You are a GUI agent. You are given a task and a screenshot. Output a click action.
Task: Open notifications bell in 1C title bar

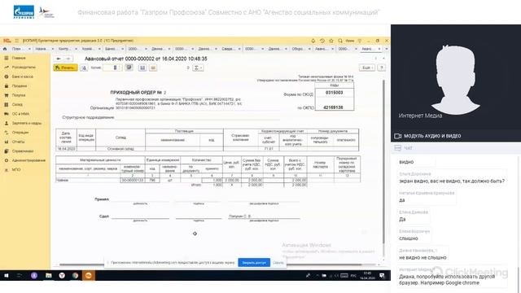point(313,41)
